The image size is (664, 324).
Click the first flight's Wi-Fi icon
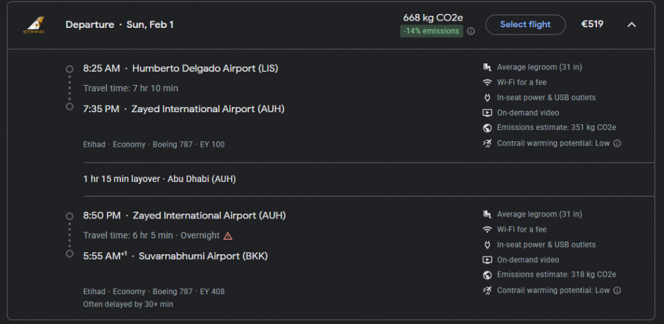point(487,82)
